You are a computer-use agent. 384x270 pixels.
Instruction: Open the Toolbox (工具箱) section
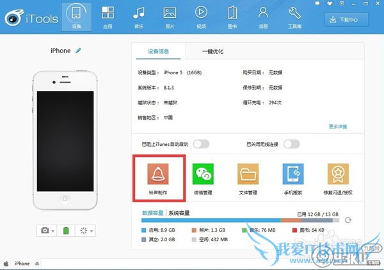(294, 17)
